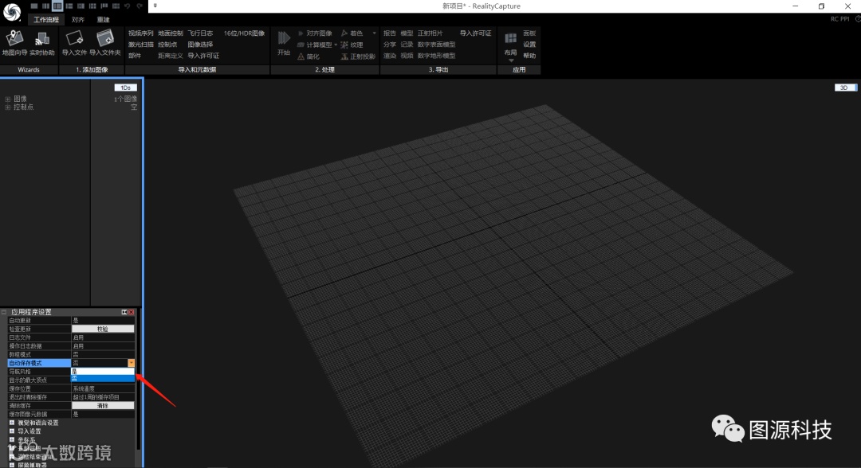Switch to the 重建 ribbon tab
This screenshot has width=861, height=468.
(x=103, y=20)
